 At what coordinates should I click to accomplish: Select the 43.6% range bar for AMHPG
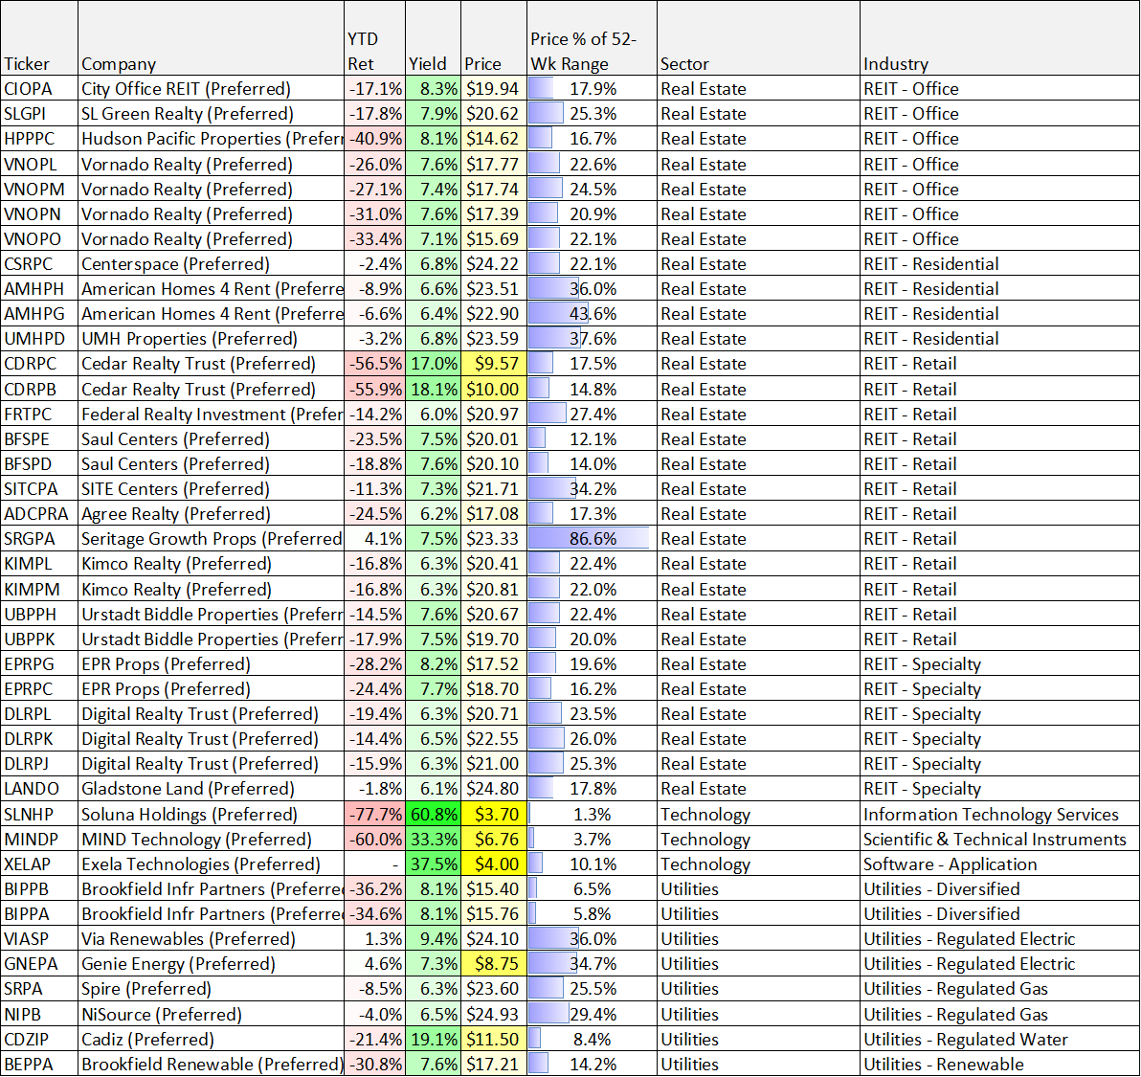592,314
